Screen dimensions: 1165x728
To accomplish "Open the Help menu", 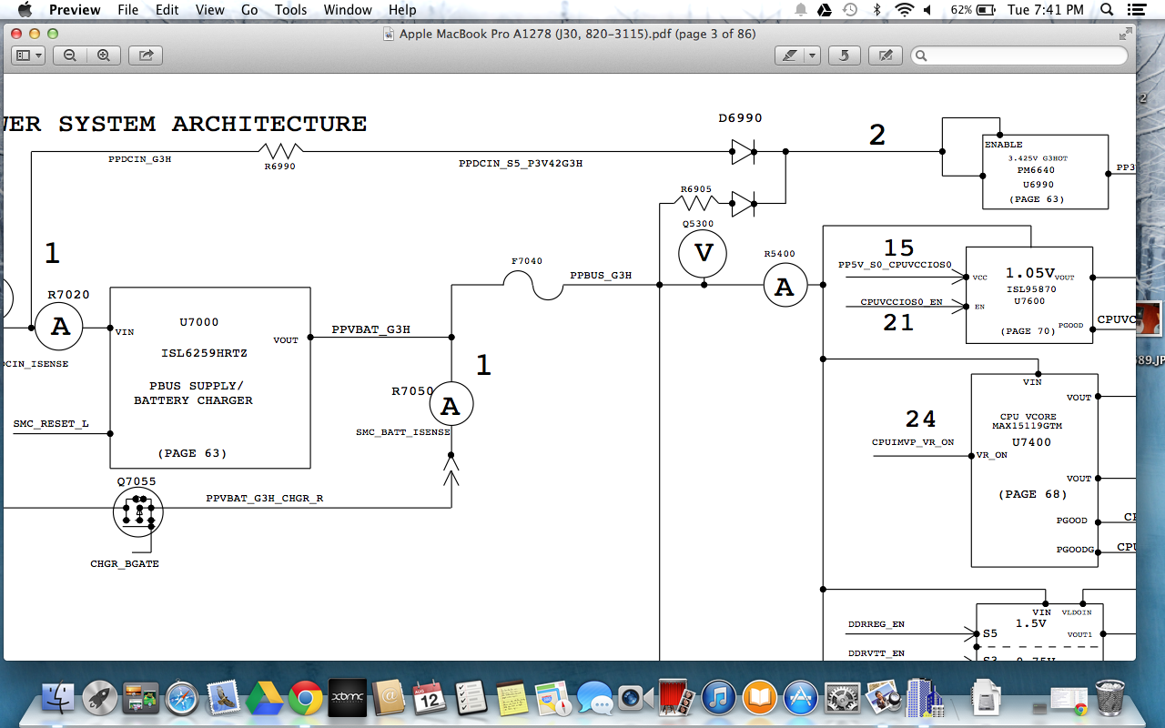I will point(402,10).
